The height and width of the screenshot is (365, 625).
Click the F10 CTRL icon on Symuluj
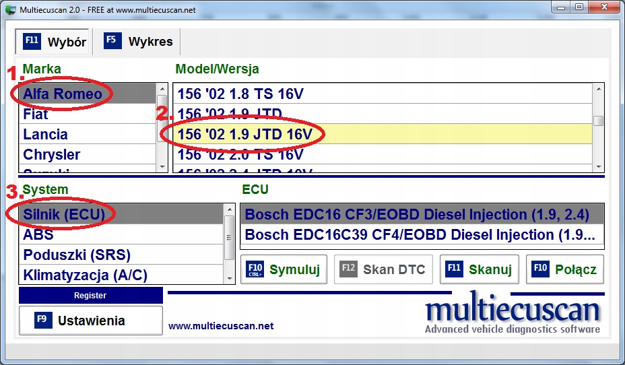255,269
